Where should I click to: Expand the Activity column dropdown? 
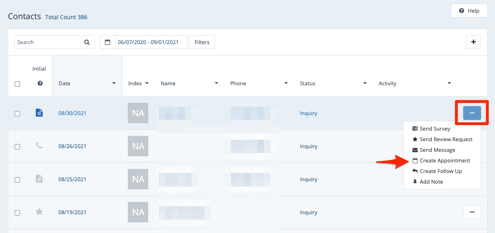[x=449, y=83]
